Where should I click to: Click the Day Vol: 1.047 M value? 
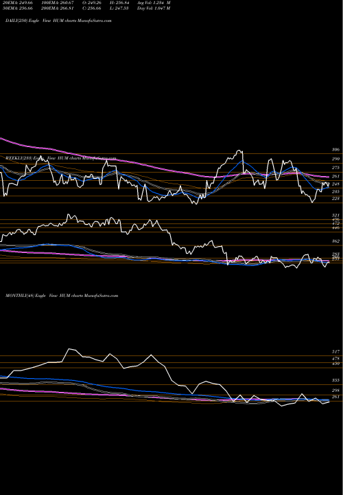[154, 8]
